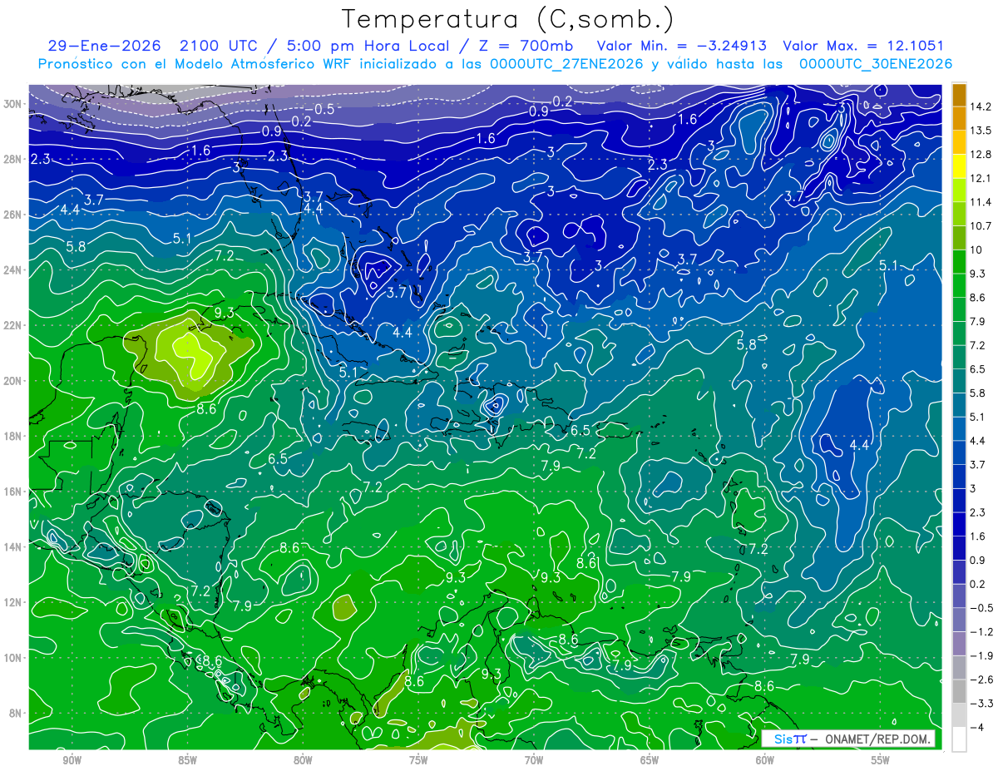Click the '70W' longitude axis label

(534, 760)
